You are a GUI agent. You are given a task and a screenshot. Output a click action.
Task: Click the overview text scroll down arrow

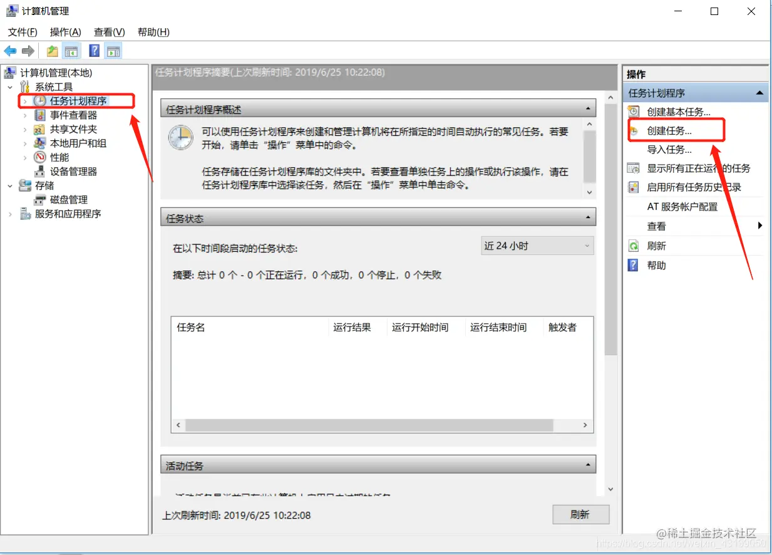589,192
